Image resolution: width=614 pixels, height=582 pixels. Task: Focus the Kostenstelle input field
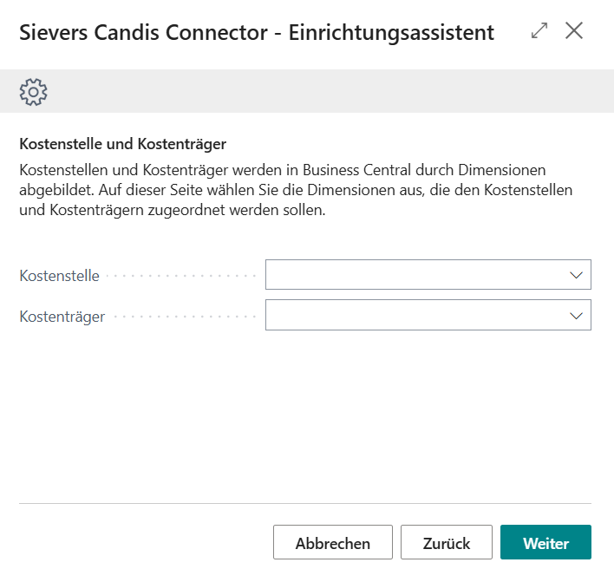(x=415, y=275)
